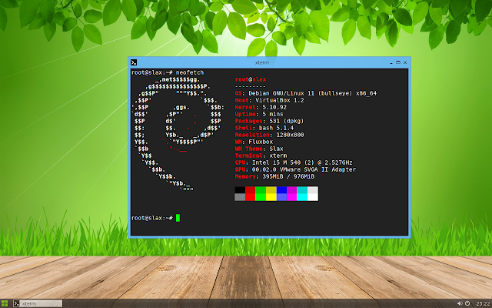Image resolution: width=492 pixels, height=308 pixels.
Task: Click the neofetch command text
Action: pos(190,72)
